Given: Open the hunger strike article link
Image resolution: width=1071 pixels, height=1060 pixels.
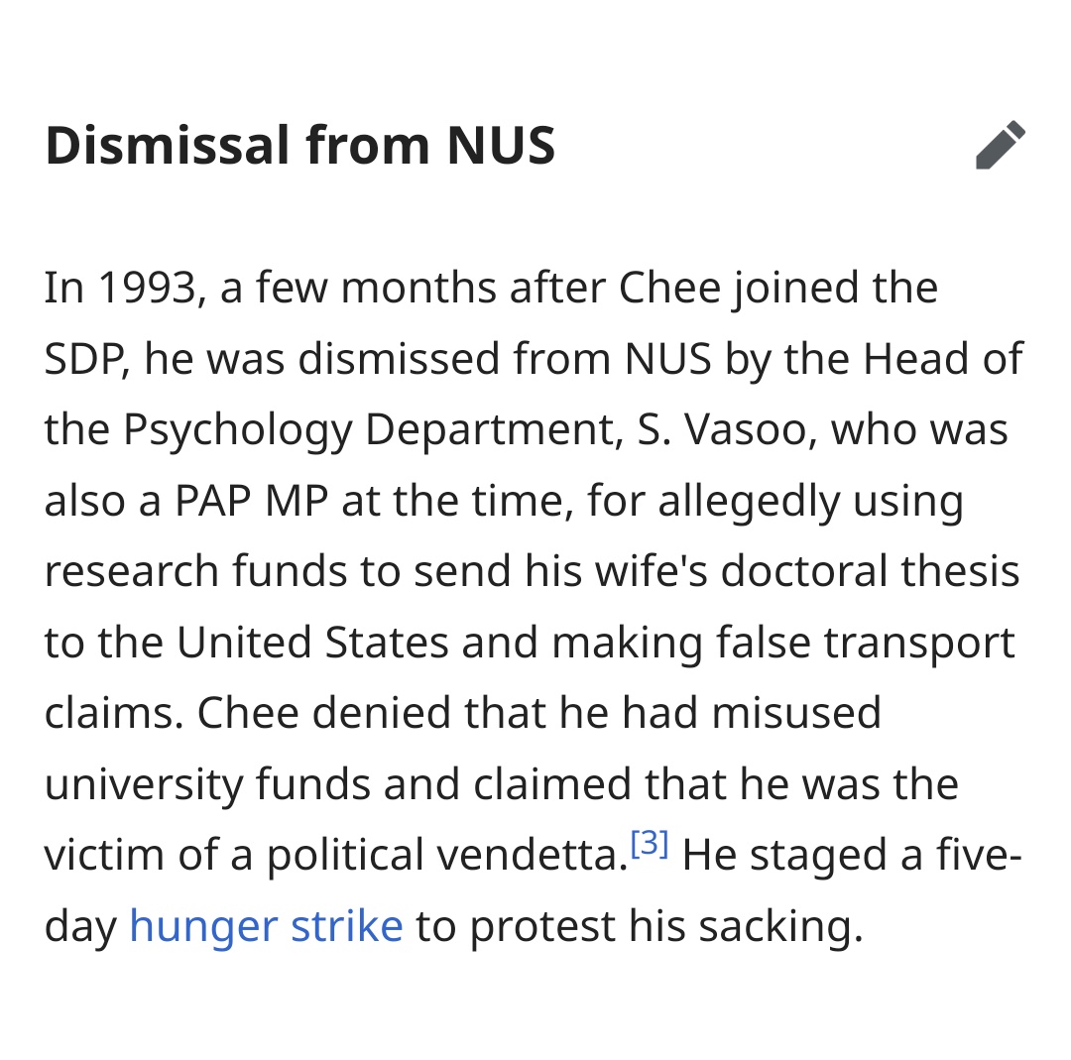Looking at the screenshot, I should coord(266,927).
